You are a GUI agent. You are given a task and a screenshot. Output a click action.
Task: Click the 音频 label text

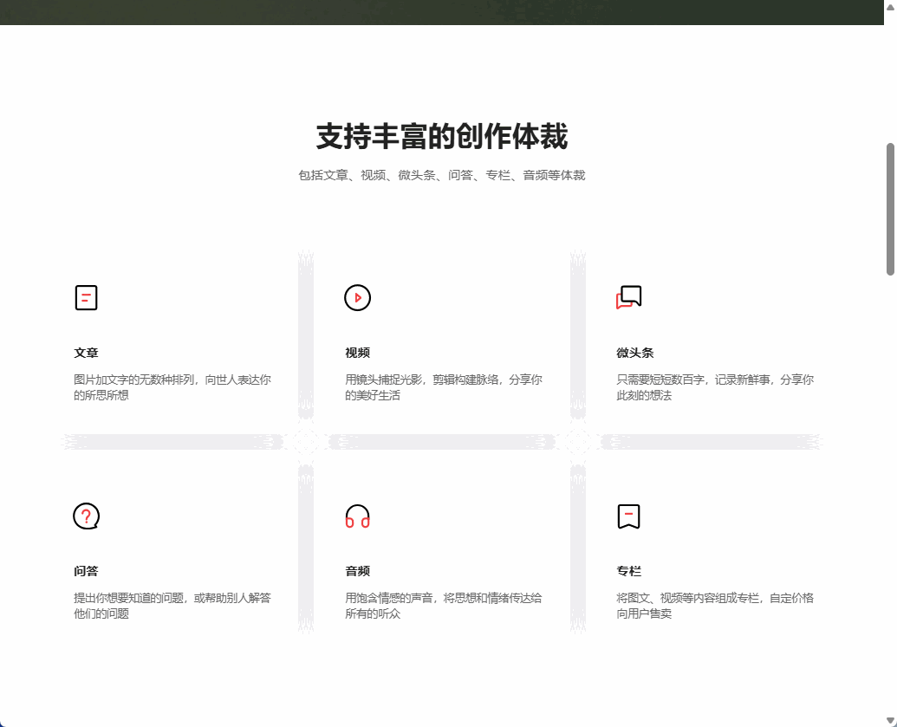(x=356, y=572)
